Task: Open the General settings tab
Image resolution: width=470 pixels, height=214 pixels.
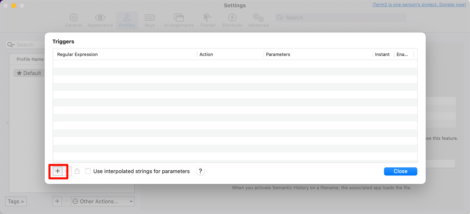Action: 73,20
